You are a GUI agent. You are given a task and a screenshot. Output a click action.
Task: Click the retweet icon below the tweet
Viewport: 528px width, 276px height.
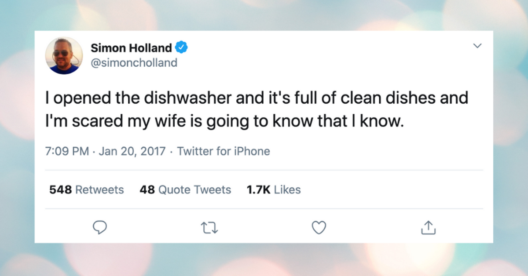click(209, 227)
